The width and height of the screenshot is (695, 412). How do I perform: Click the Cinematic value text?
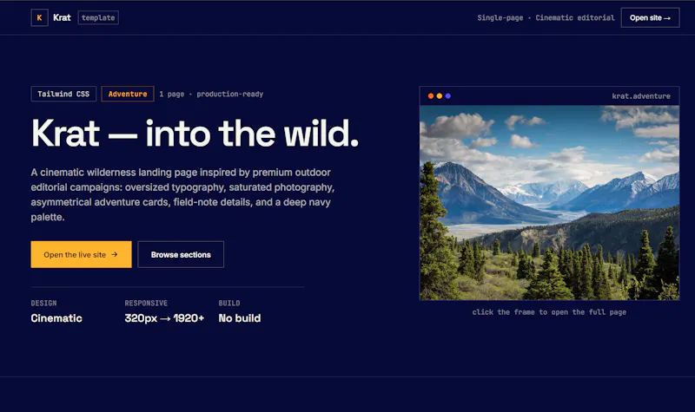tap(56, 318)
